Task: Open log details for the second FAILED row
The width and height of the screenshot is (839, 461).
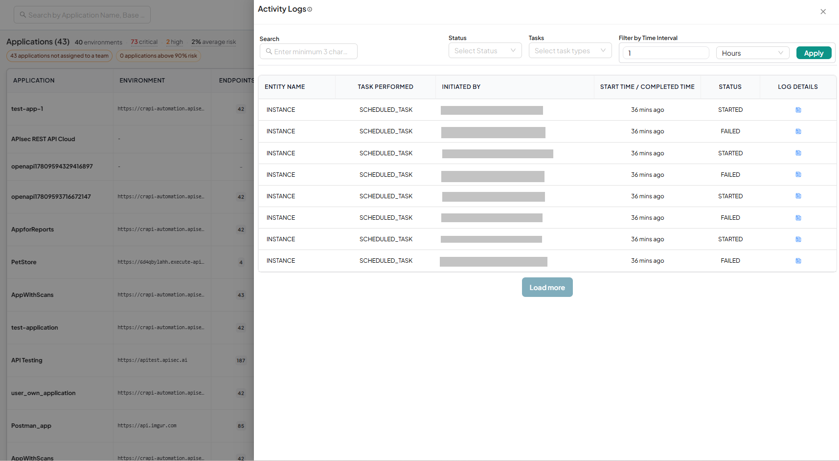Action: [798, 174]
